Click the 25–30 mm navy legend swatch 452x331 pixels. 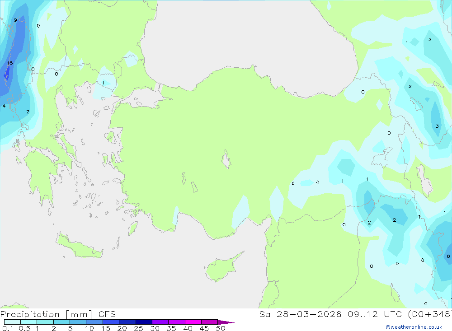click(x=144, y=322)
